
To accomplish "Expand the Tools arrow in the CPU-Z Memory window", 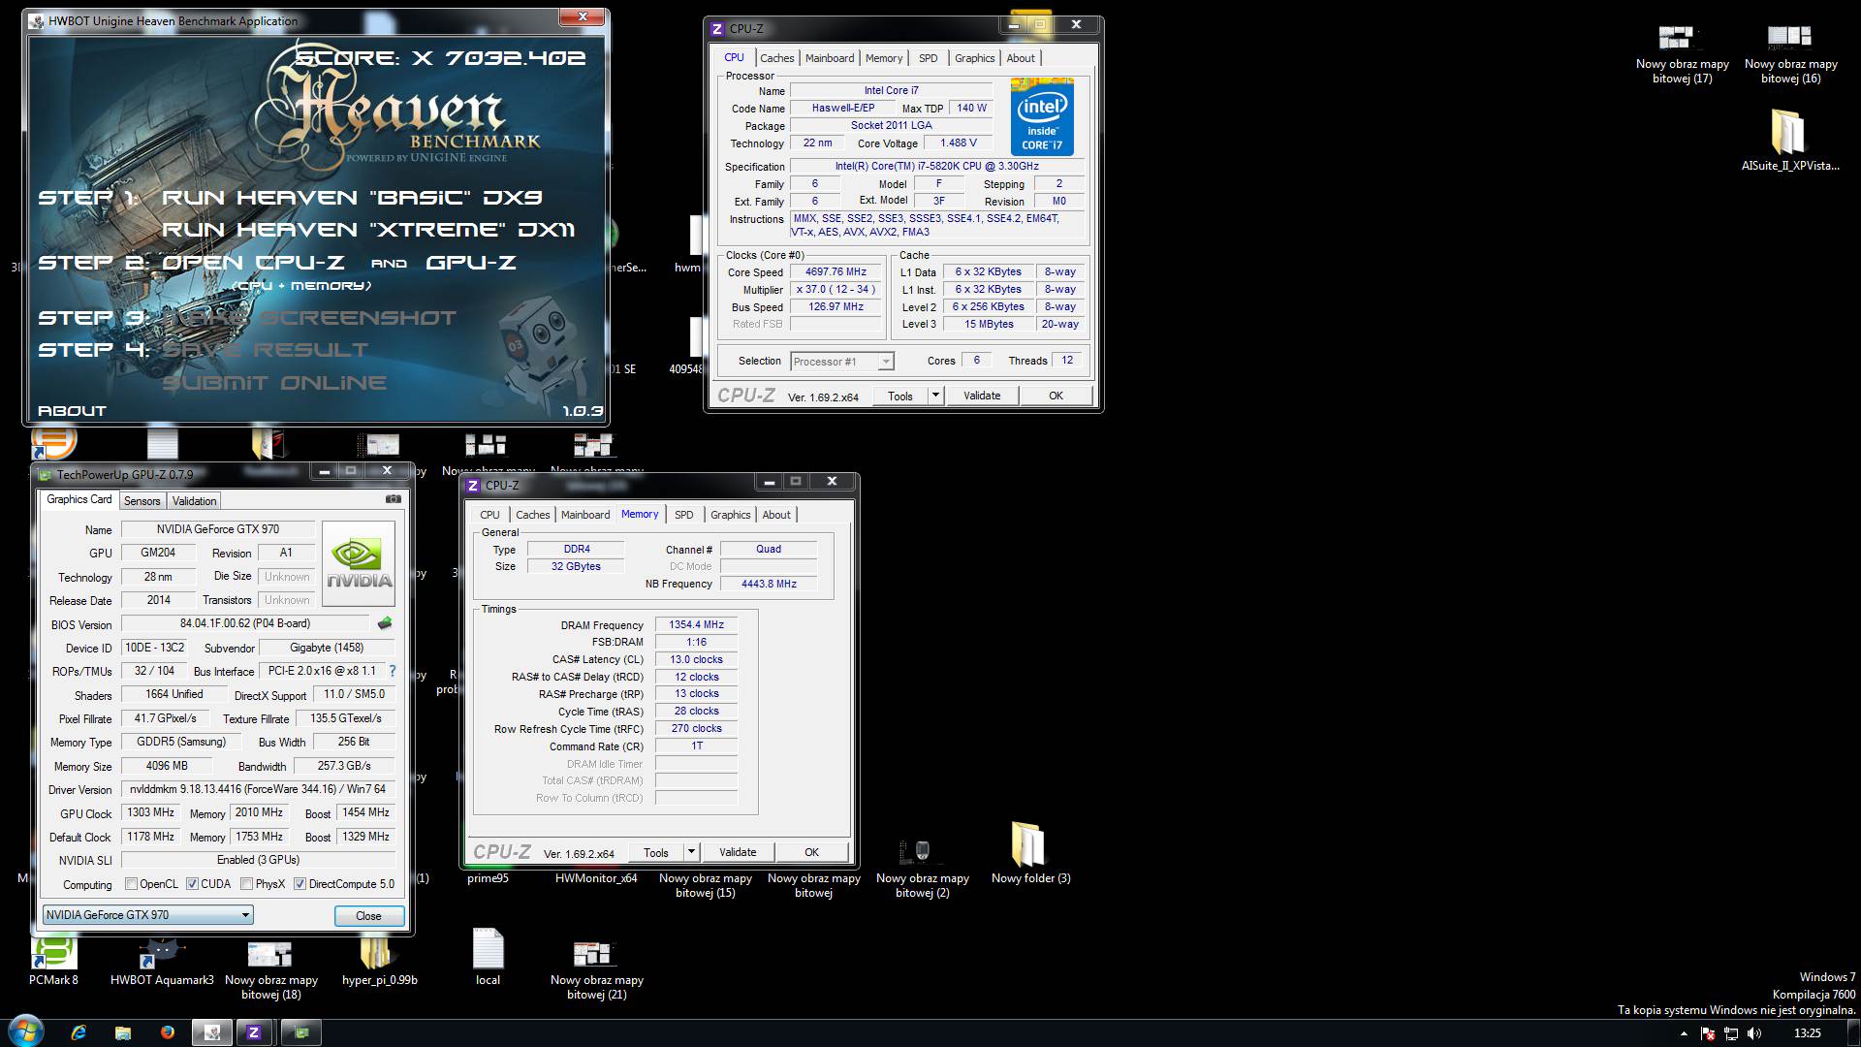I will (x=691, y=852).
